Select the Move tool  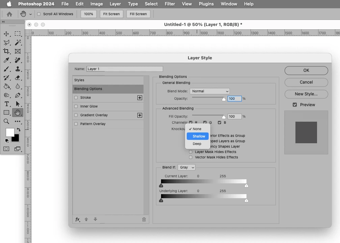coord(6,34)
